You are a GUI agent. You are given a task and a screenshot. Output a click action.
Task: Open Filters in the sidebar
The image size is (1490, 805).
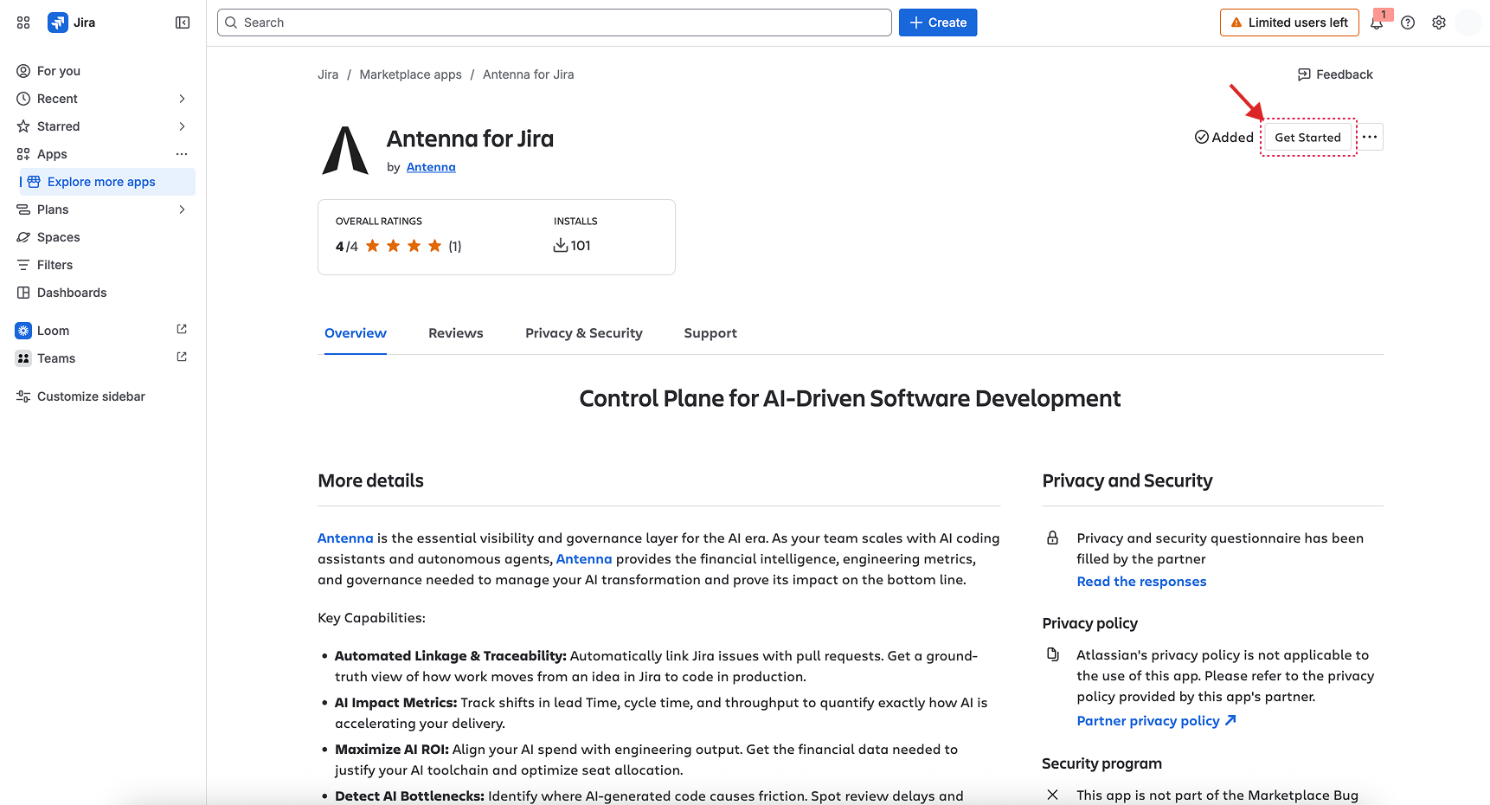click(x=104, y=265)
